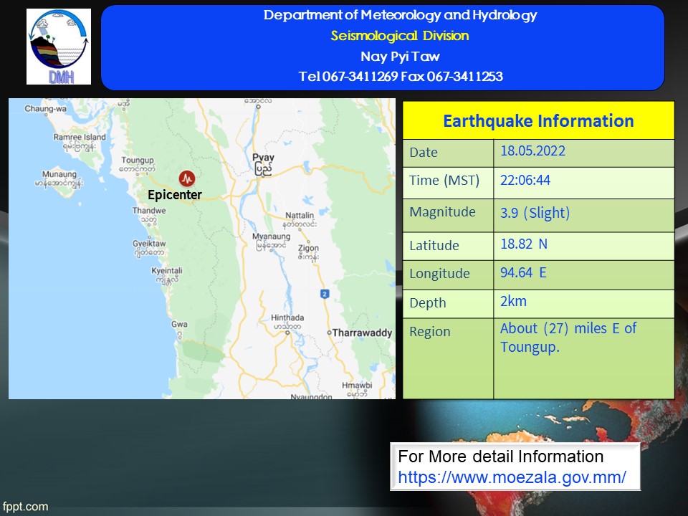
Task: Click the 'Date' label cell
Action: click(x=448, y=153)
